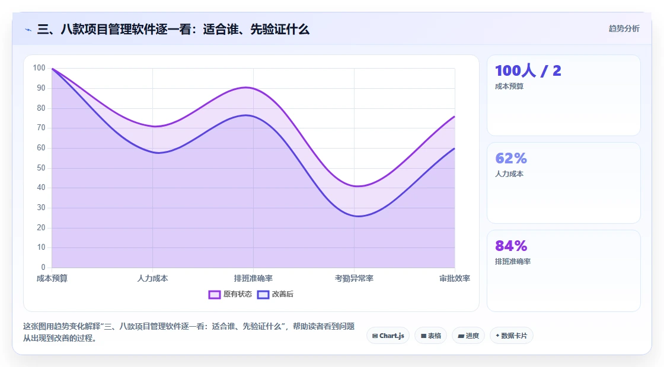Image resolution: width=664 pixels, height=367 pixels.
Task: Select the 84% 排班准确率 data card
Action: pos(564,271)
